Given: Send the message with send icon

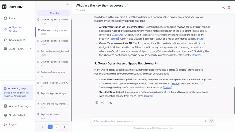Looking at the screenshot, I should coord(211,121).
